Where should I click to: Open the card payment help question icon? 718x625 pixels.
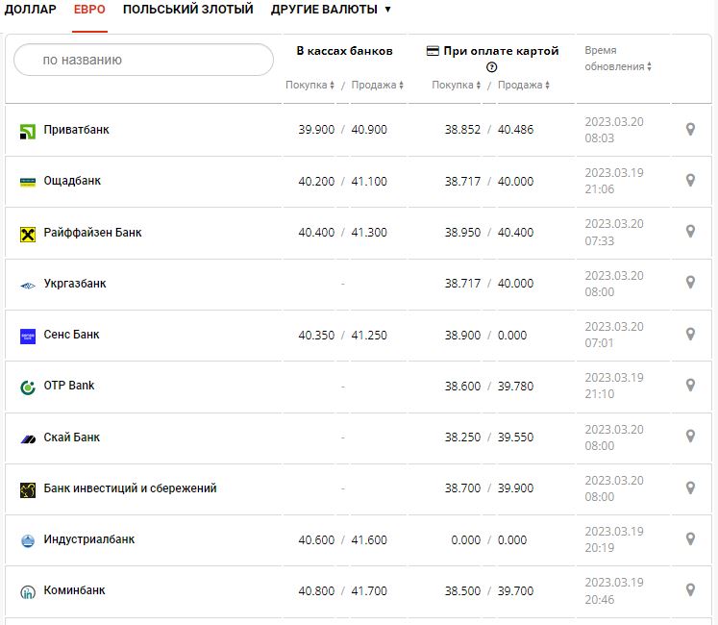click(492, 67)
